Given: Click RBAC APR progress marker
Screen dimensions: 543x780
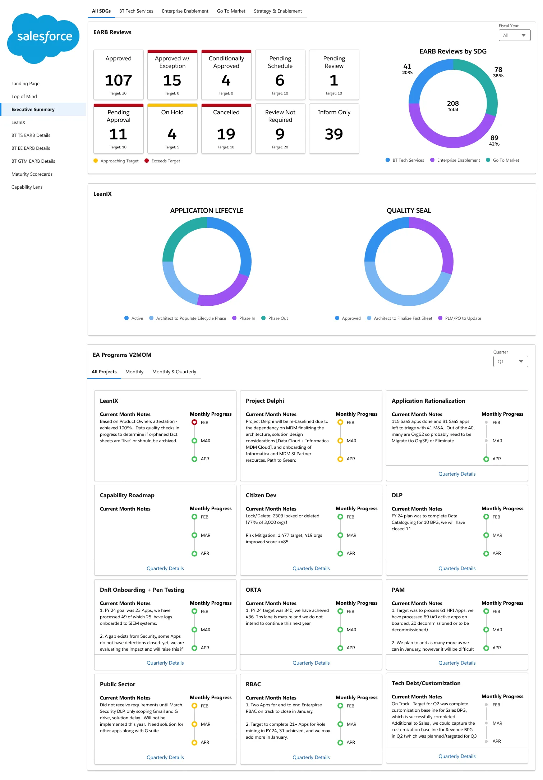Looking at the screenshot, I should (340, 743).
